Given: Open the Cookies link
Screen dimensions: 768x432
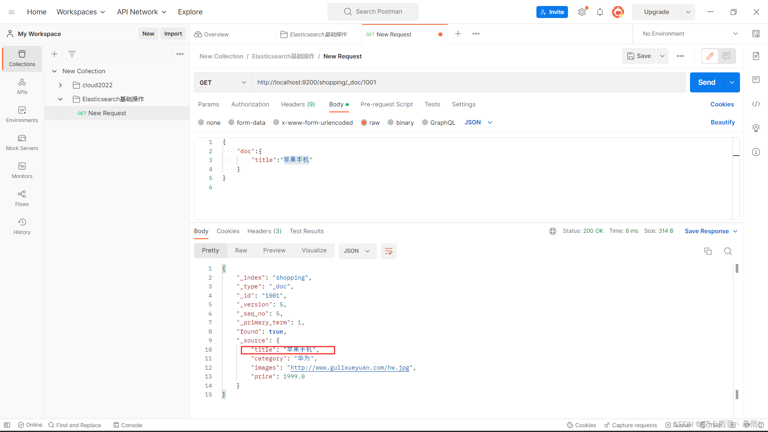Looking at the screenshot, I should coord(722,104).
